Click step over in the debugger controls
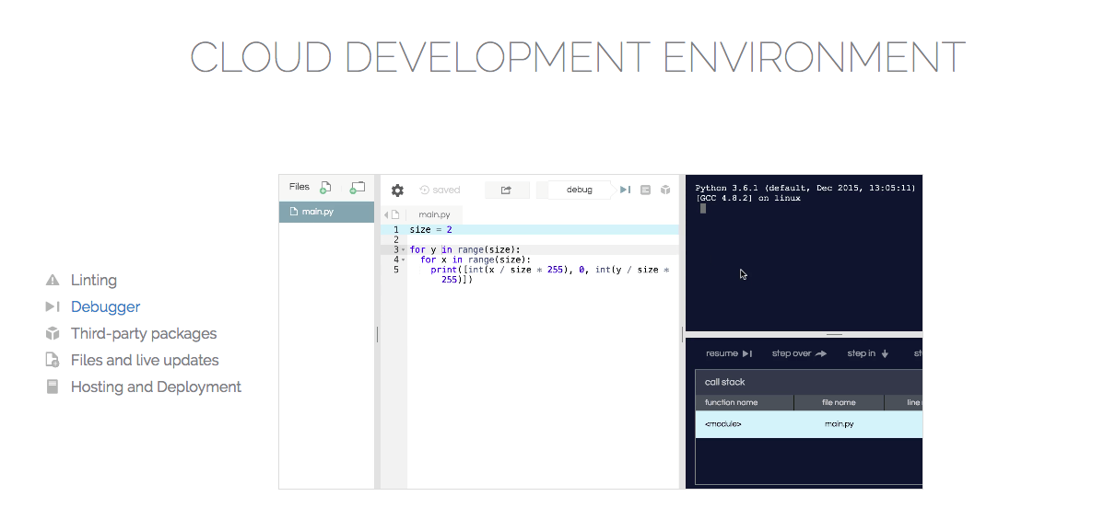The height and width of the screenshot is (531, 1104). coord(799,353)
